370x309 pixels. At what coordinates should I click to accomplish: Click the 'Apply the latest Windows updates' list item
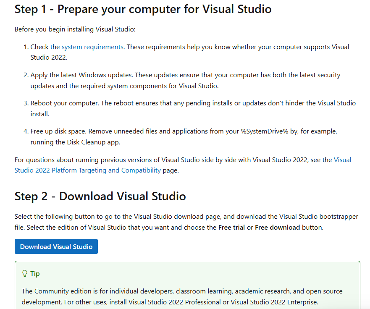185,81
